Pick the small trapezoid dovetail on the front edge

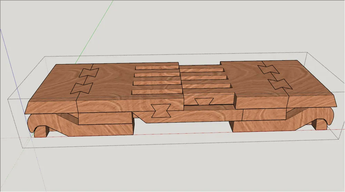click(204, 102)
